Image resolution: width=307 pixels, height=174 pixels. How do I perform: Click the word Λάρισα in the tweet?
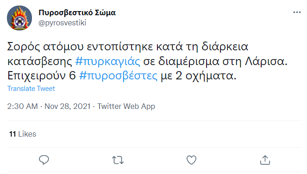[266, 61]
